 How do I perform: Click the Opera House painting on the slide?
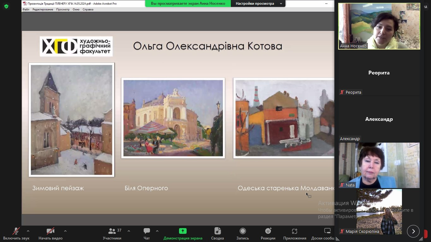coord(173,118)
